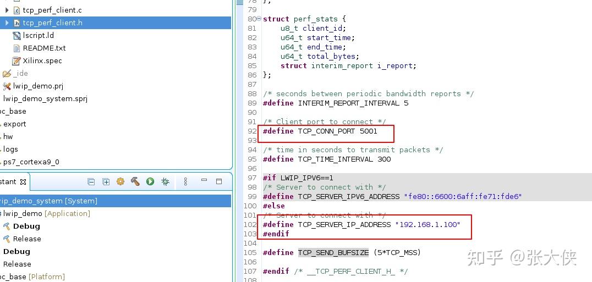This screenshot has height=282, width=592.
Task: Select lscript.ld file
Action: point(38,35)
